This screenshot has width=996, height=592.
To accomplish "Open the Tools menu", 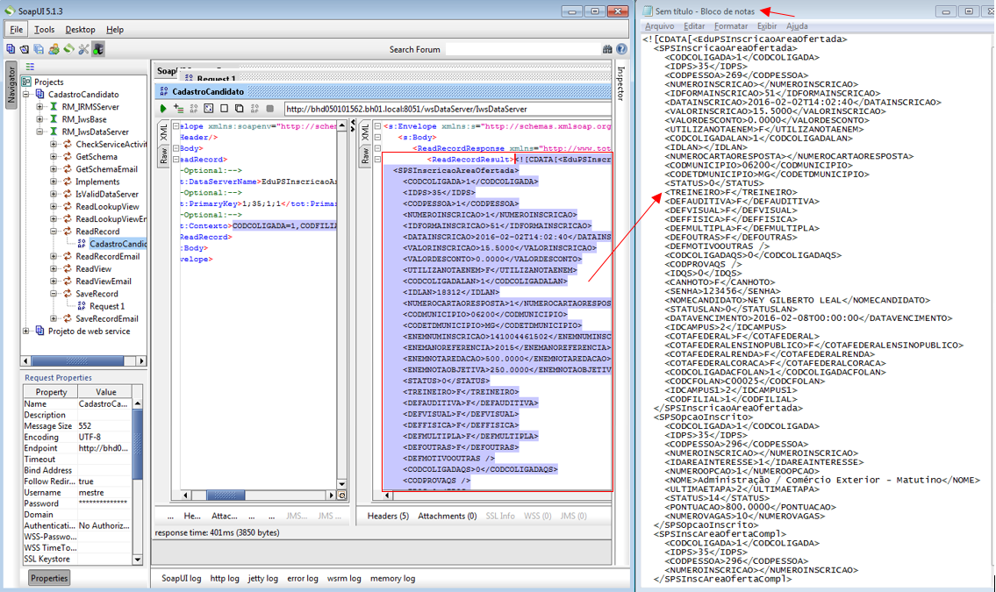I will [45, 29].
